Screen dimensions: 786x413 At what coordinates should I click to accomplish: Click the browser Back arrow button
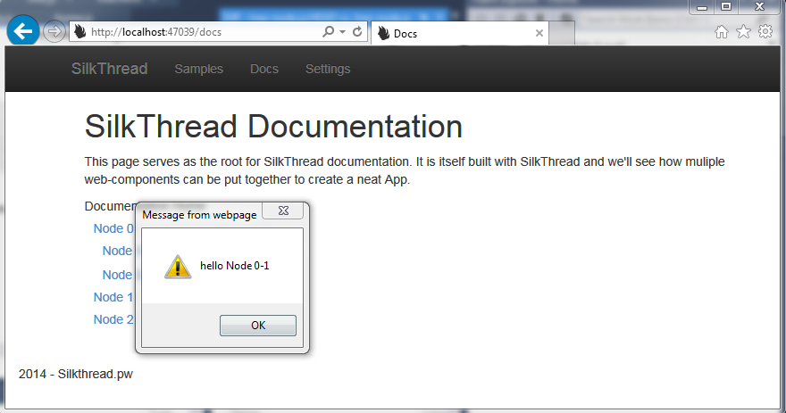click(22, 30)
